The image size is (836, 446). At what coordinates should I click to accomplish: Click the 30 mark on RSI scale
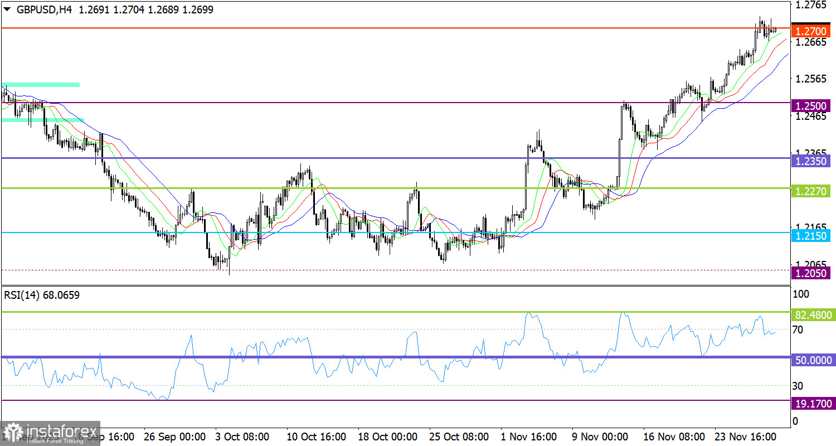pos(799,385)
